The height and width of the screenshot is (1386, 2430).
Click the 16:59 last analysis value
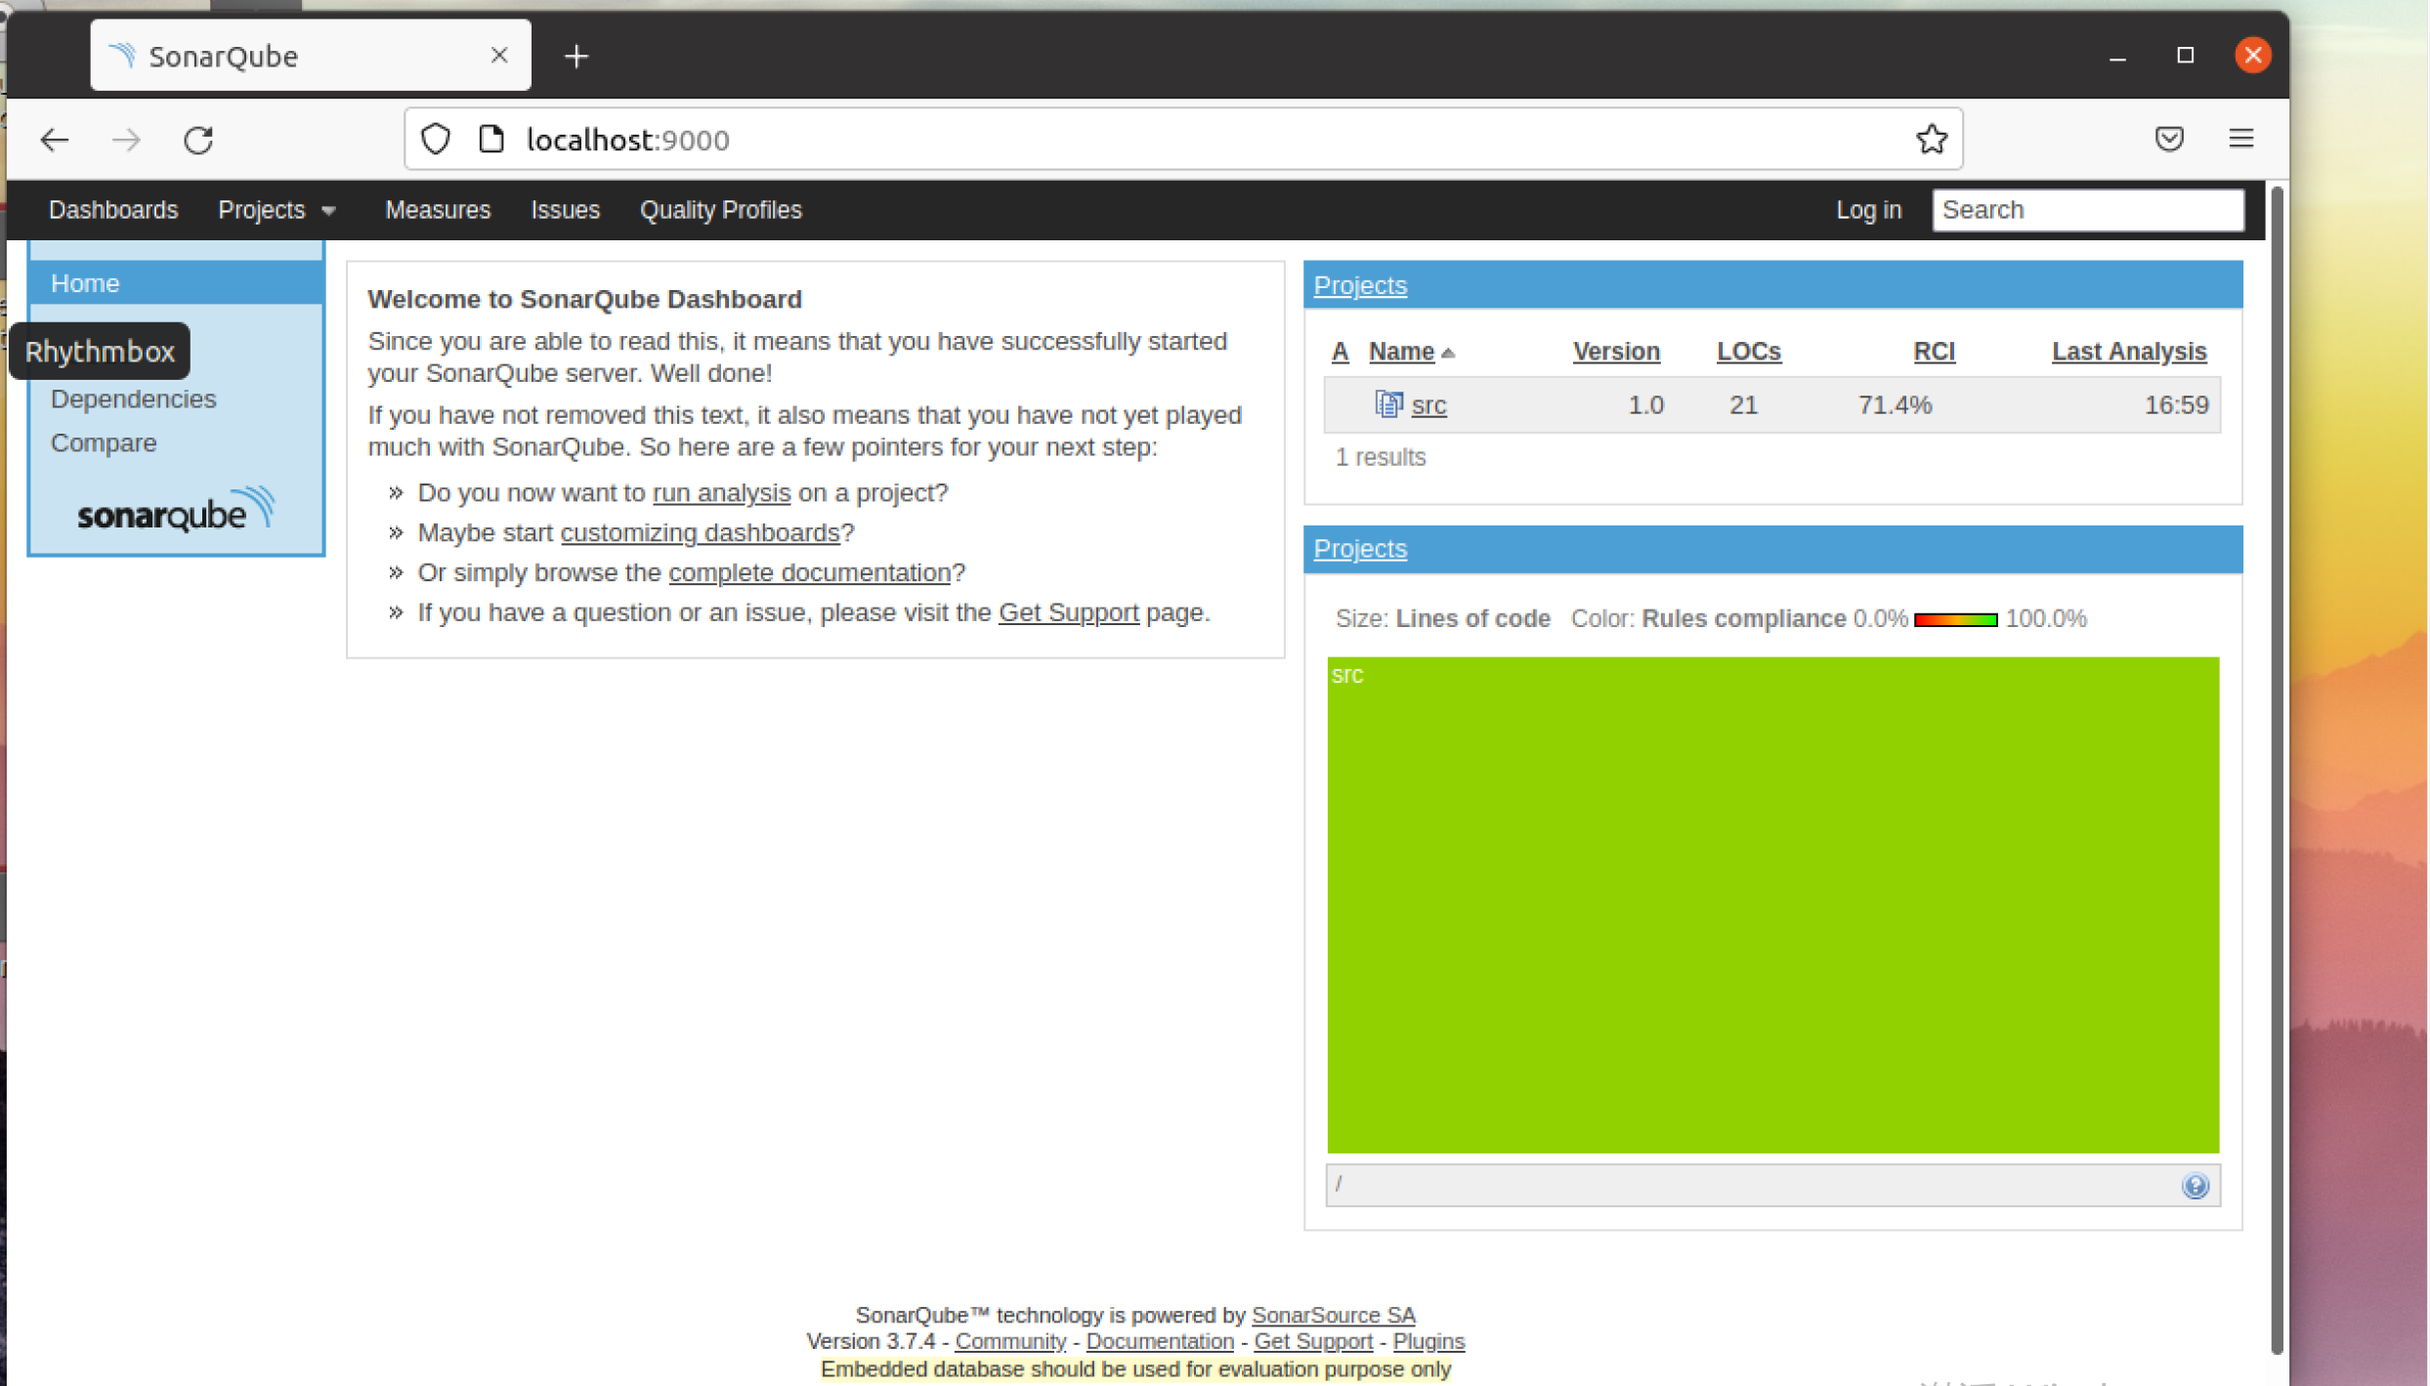[2175, 405]
